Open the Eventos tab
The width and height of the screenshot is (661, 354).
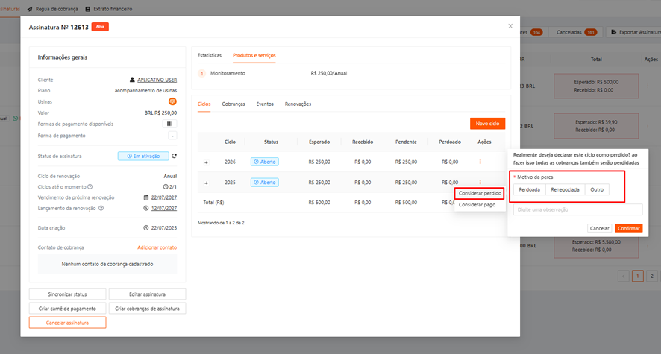(x=265, y=104)
